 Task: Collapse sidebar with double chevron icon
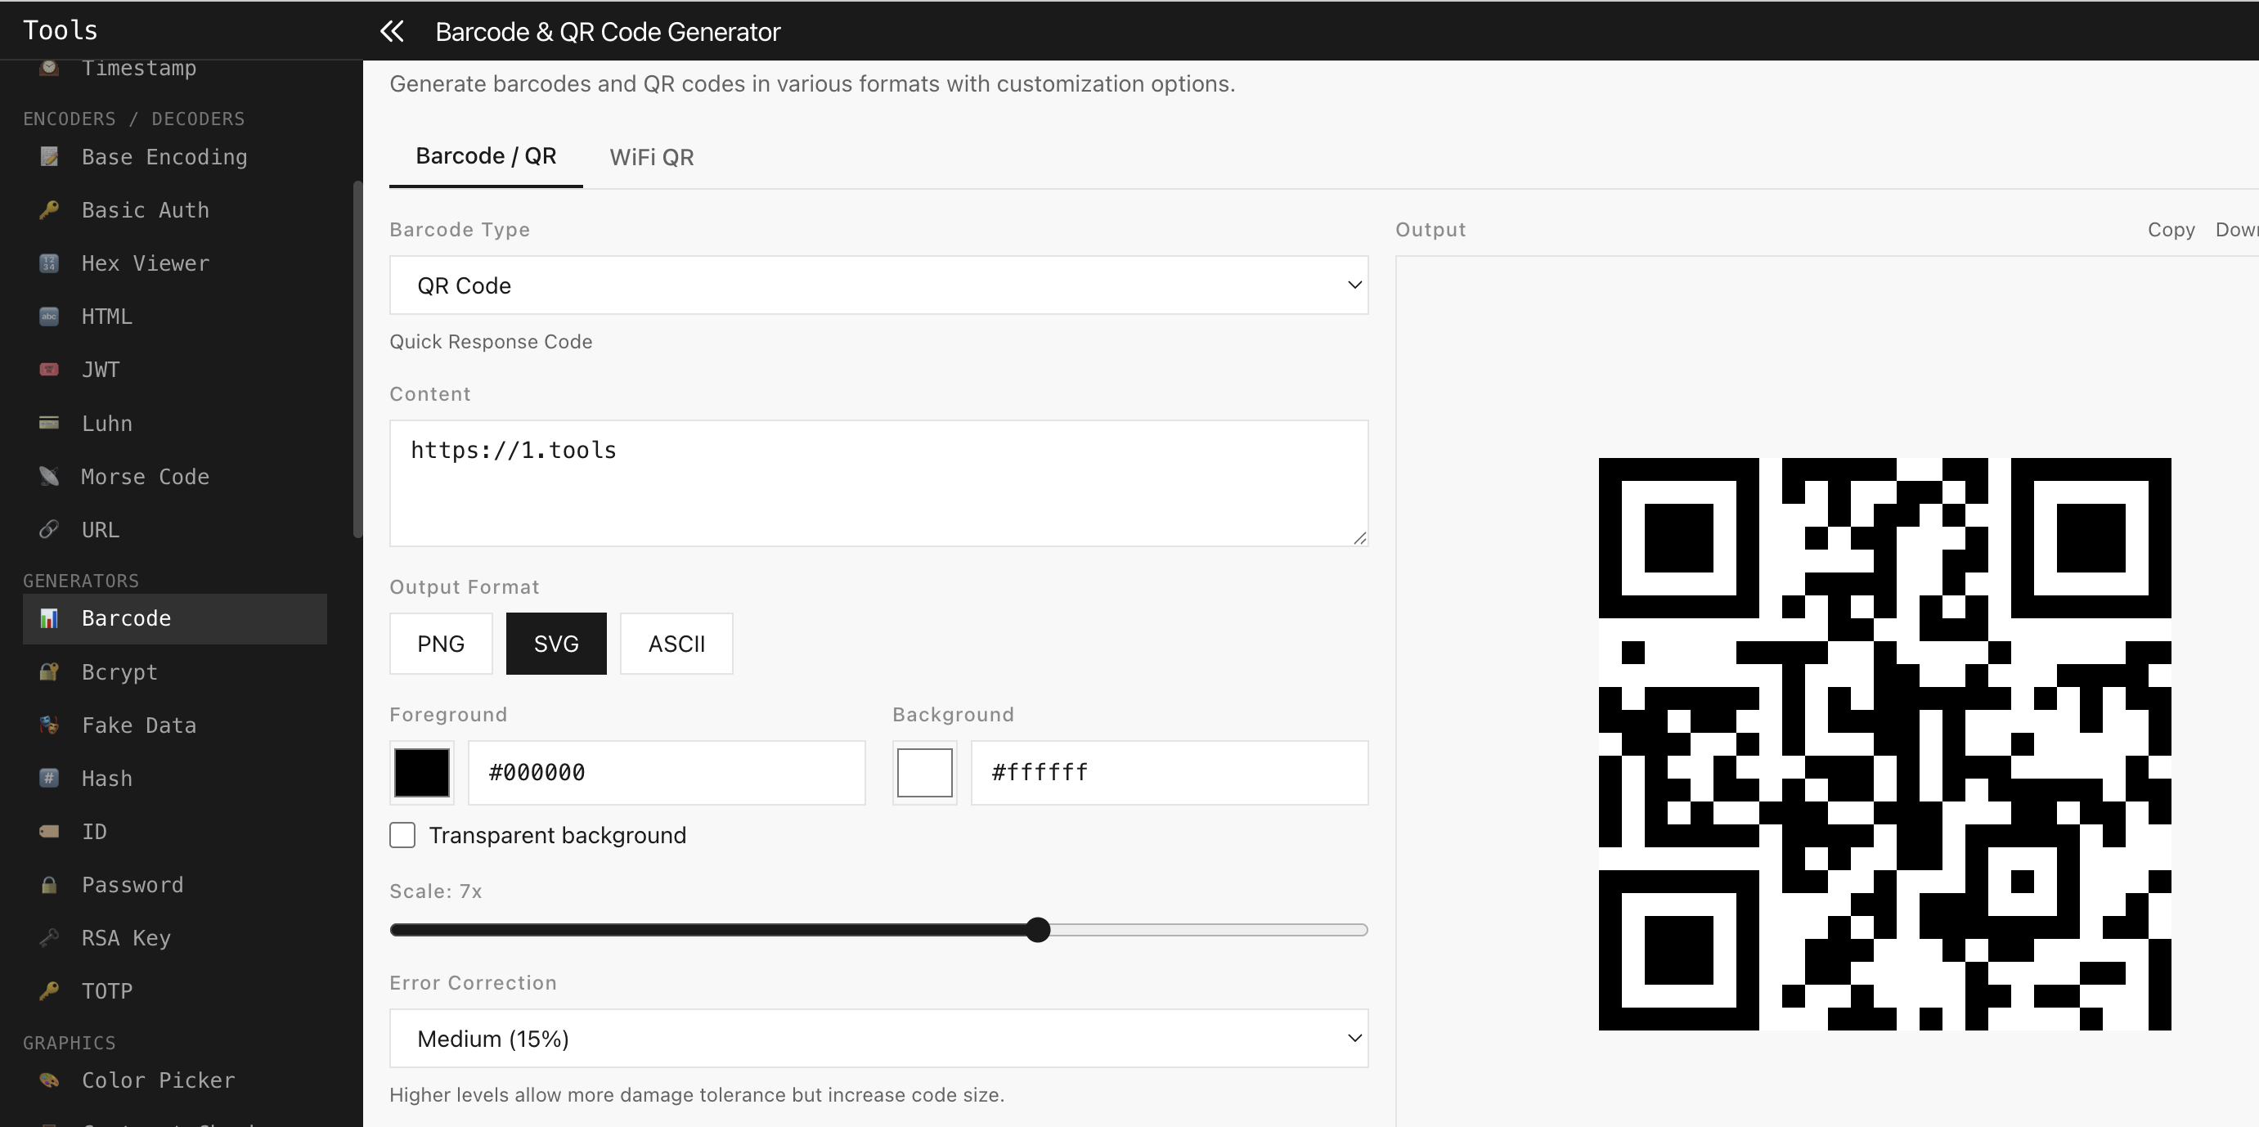(391, 32)
